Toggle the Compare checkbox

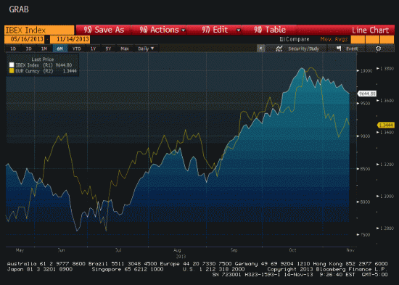(281, 39)
